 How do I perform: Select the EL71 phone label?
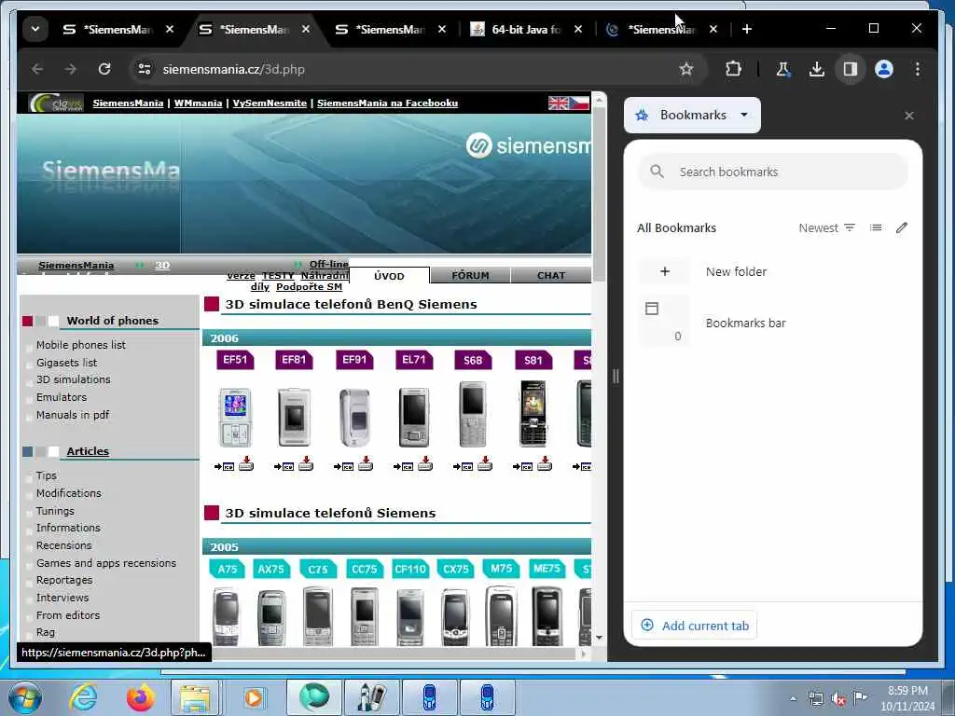tap(414, 360)
